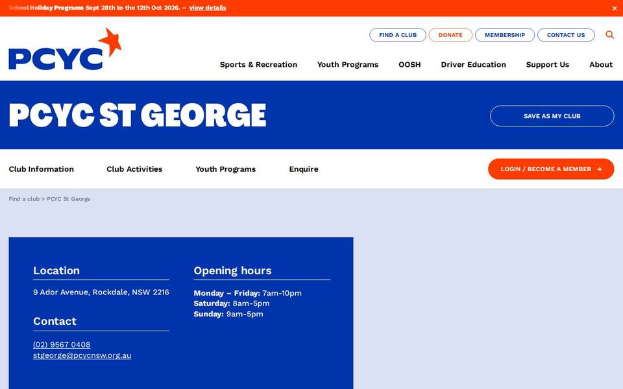
Task: Click the Sunday opening hours line
Action: point(228,314)
